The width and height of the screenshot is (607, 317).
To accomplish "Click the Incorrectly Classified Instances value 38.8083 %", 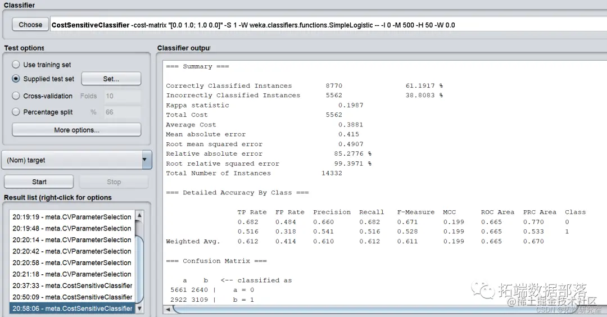I will coord(424,95).
